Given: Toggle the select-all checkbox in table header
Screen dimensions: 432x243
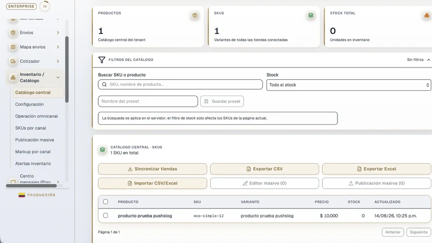Looking at the screenshot, I should (x=105, y=201).
